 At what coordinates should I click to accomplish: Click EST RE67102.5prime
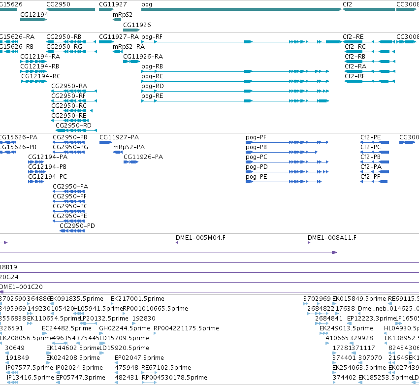pos(149,373)
